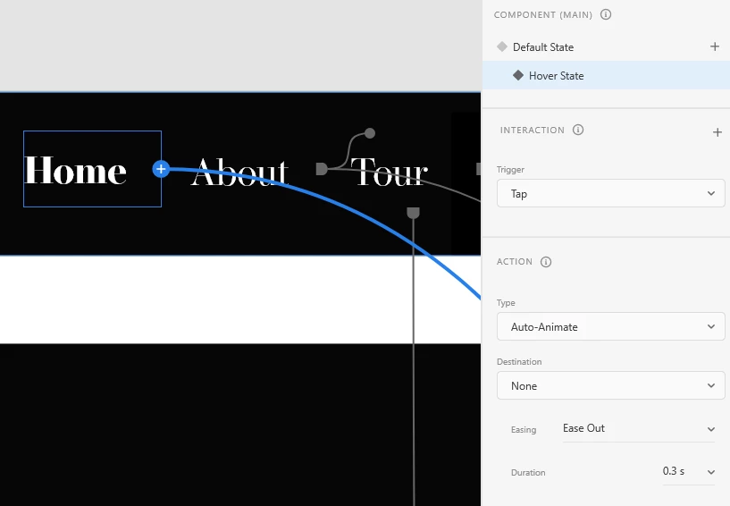Open the Destination dropdown showing None
This screenshot has height=506, width=730.
611,386
